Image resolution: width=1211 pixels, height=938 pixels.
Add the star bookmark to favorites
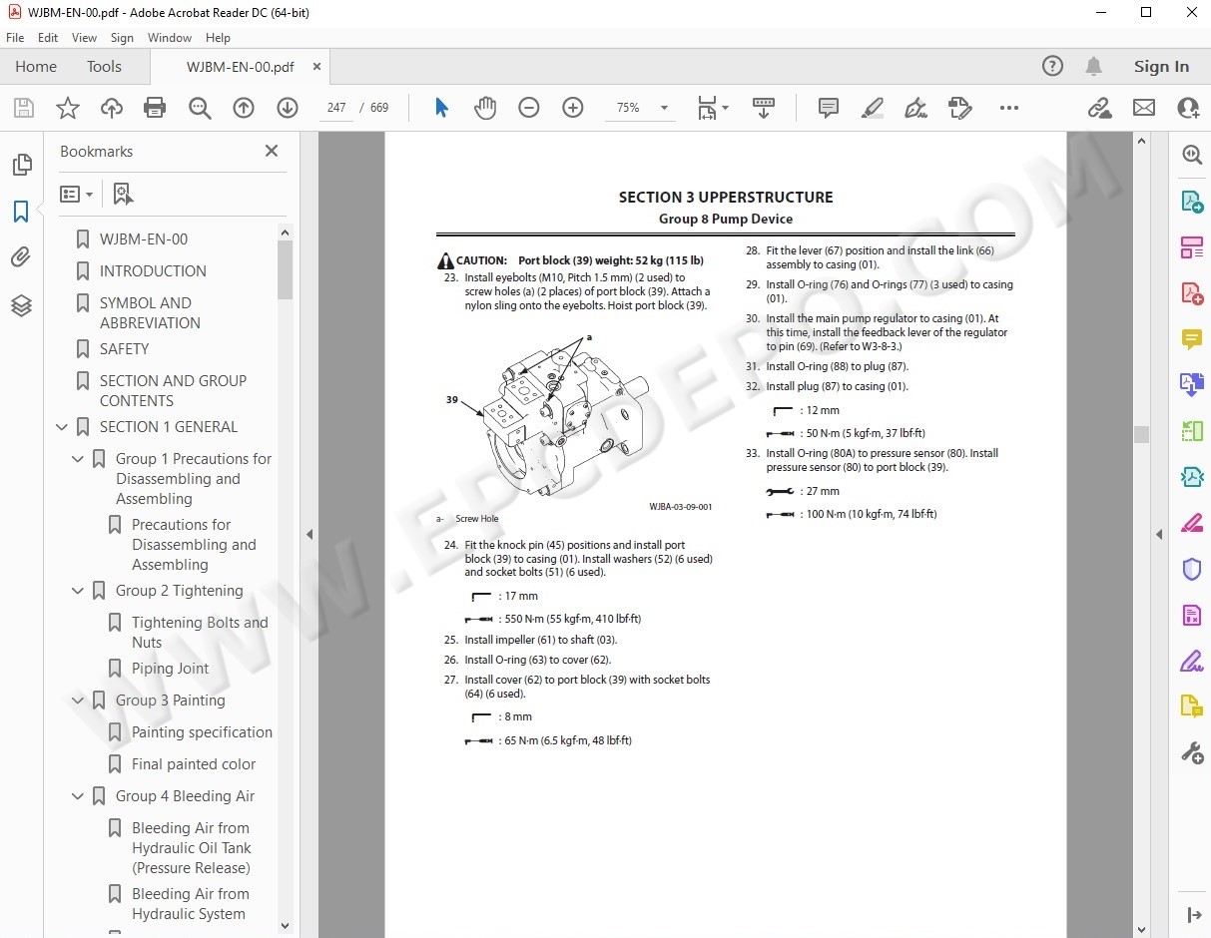pos(67,108)
